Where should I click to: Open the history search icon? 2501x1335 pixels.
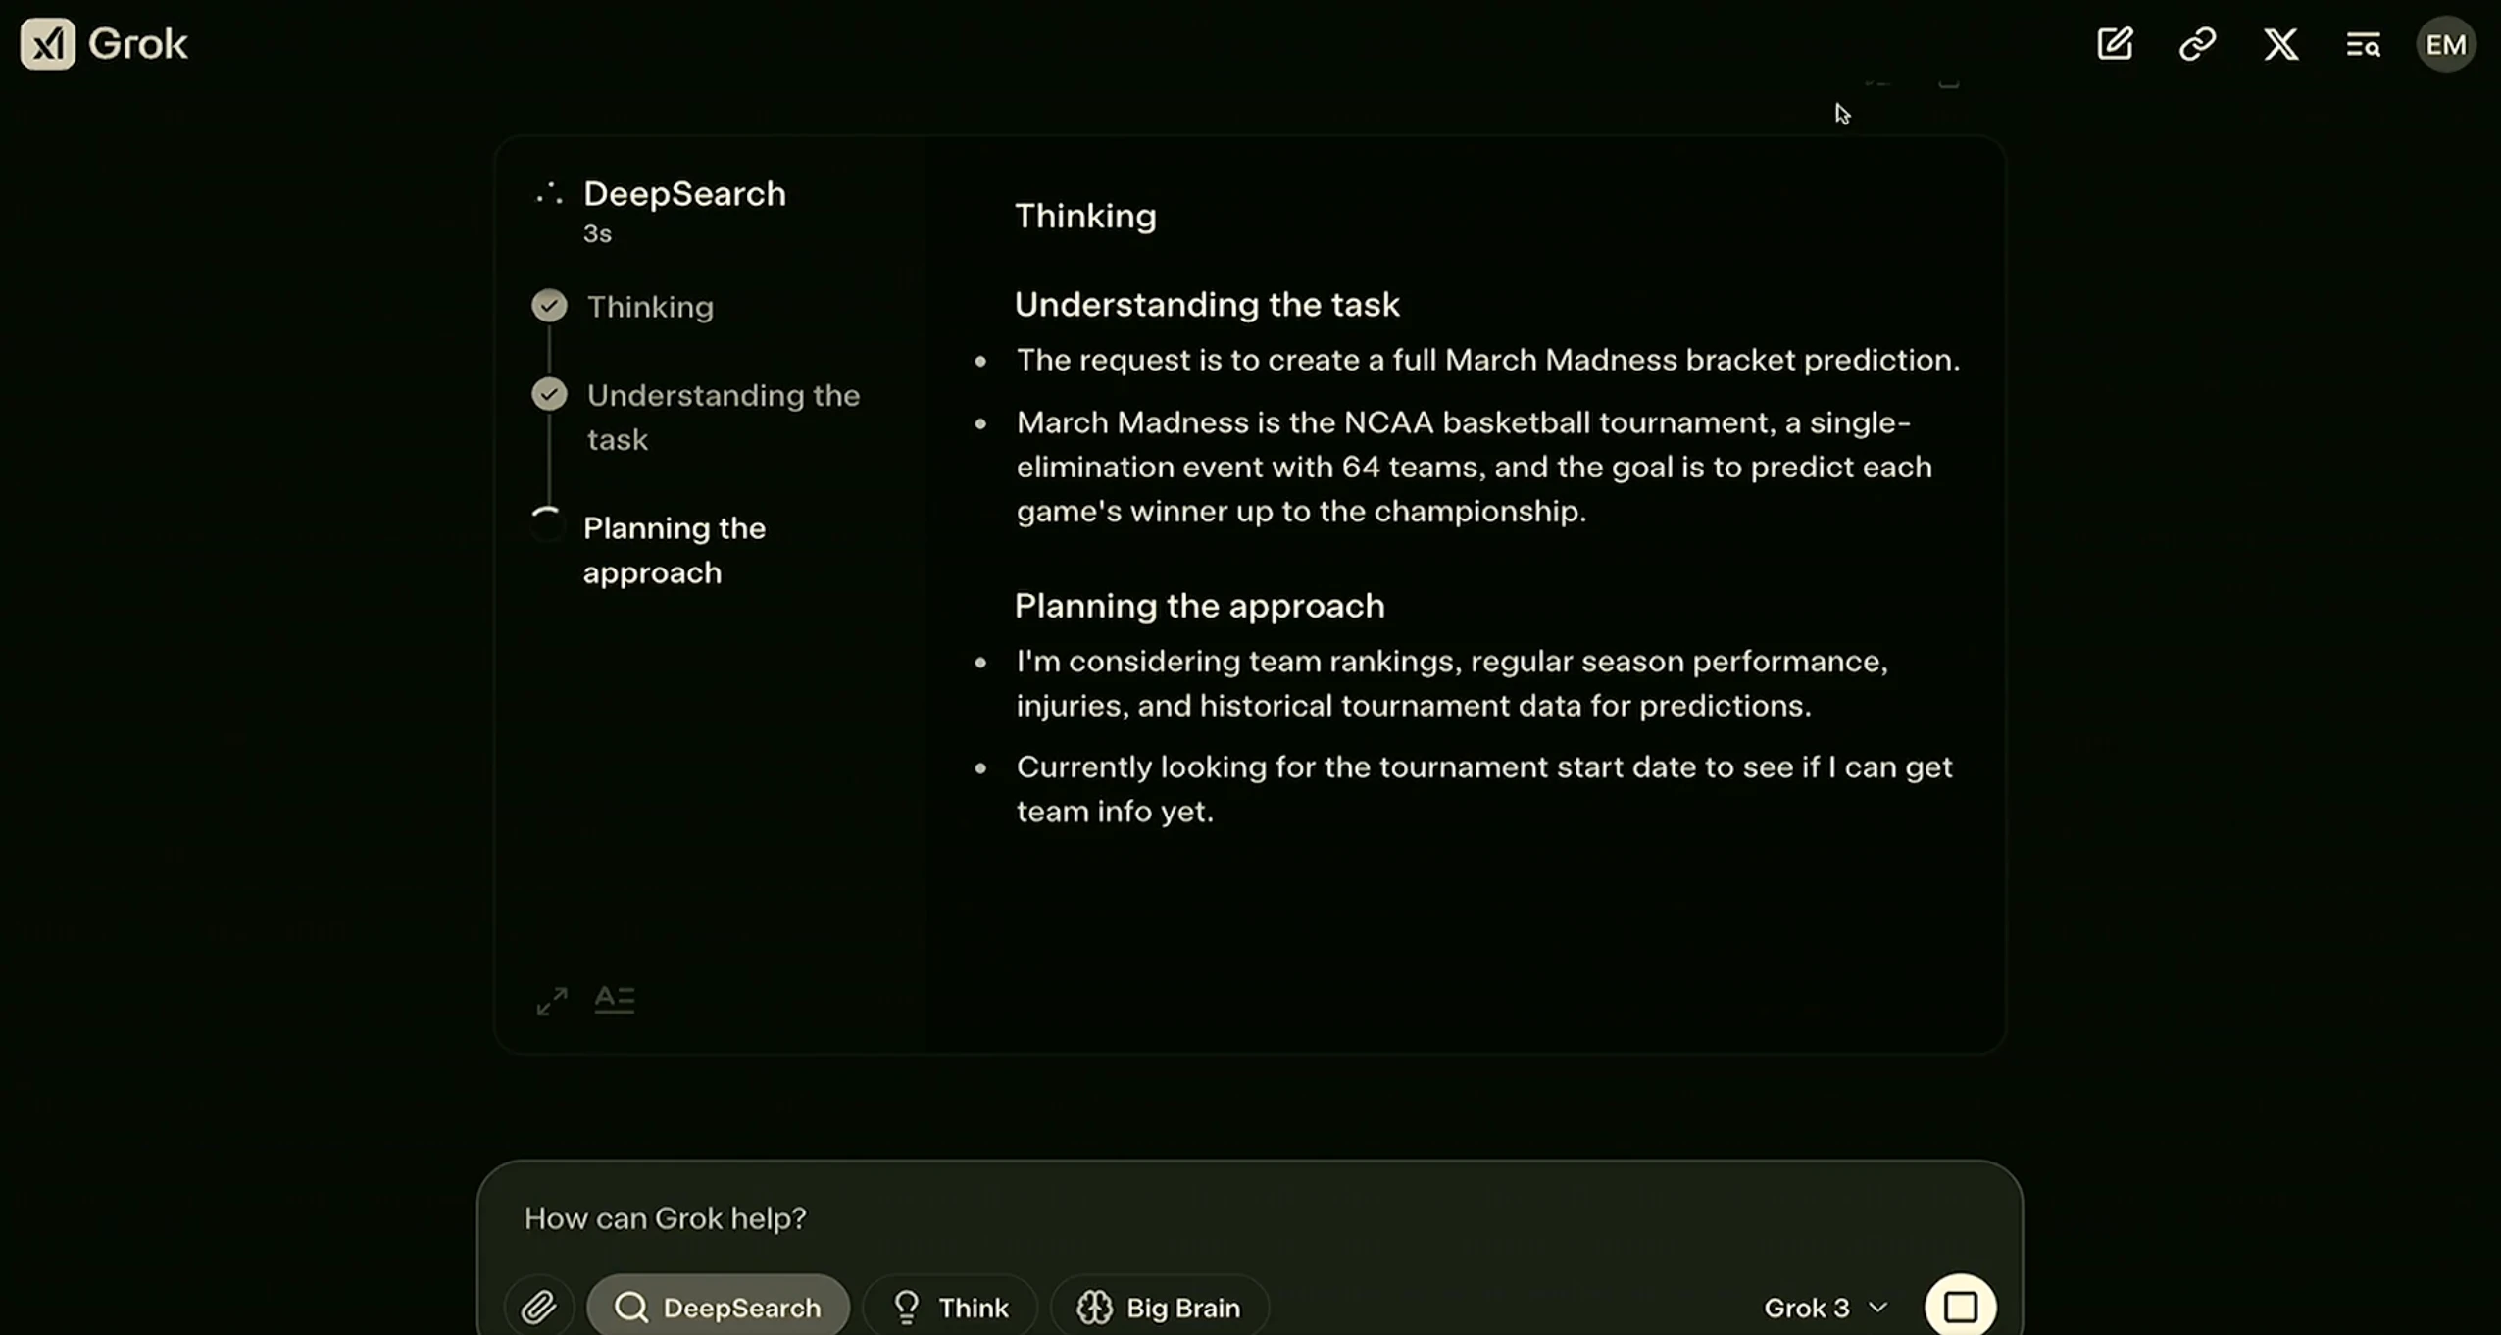(x=2363, y=44)
